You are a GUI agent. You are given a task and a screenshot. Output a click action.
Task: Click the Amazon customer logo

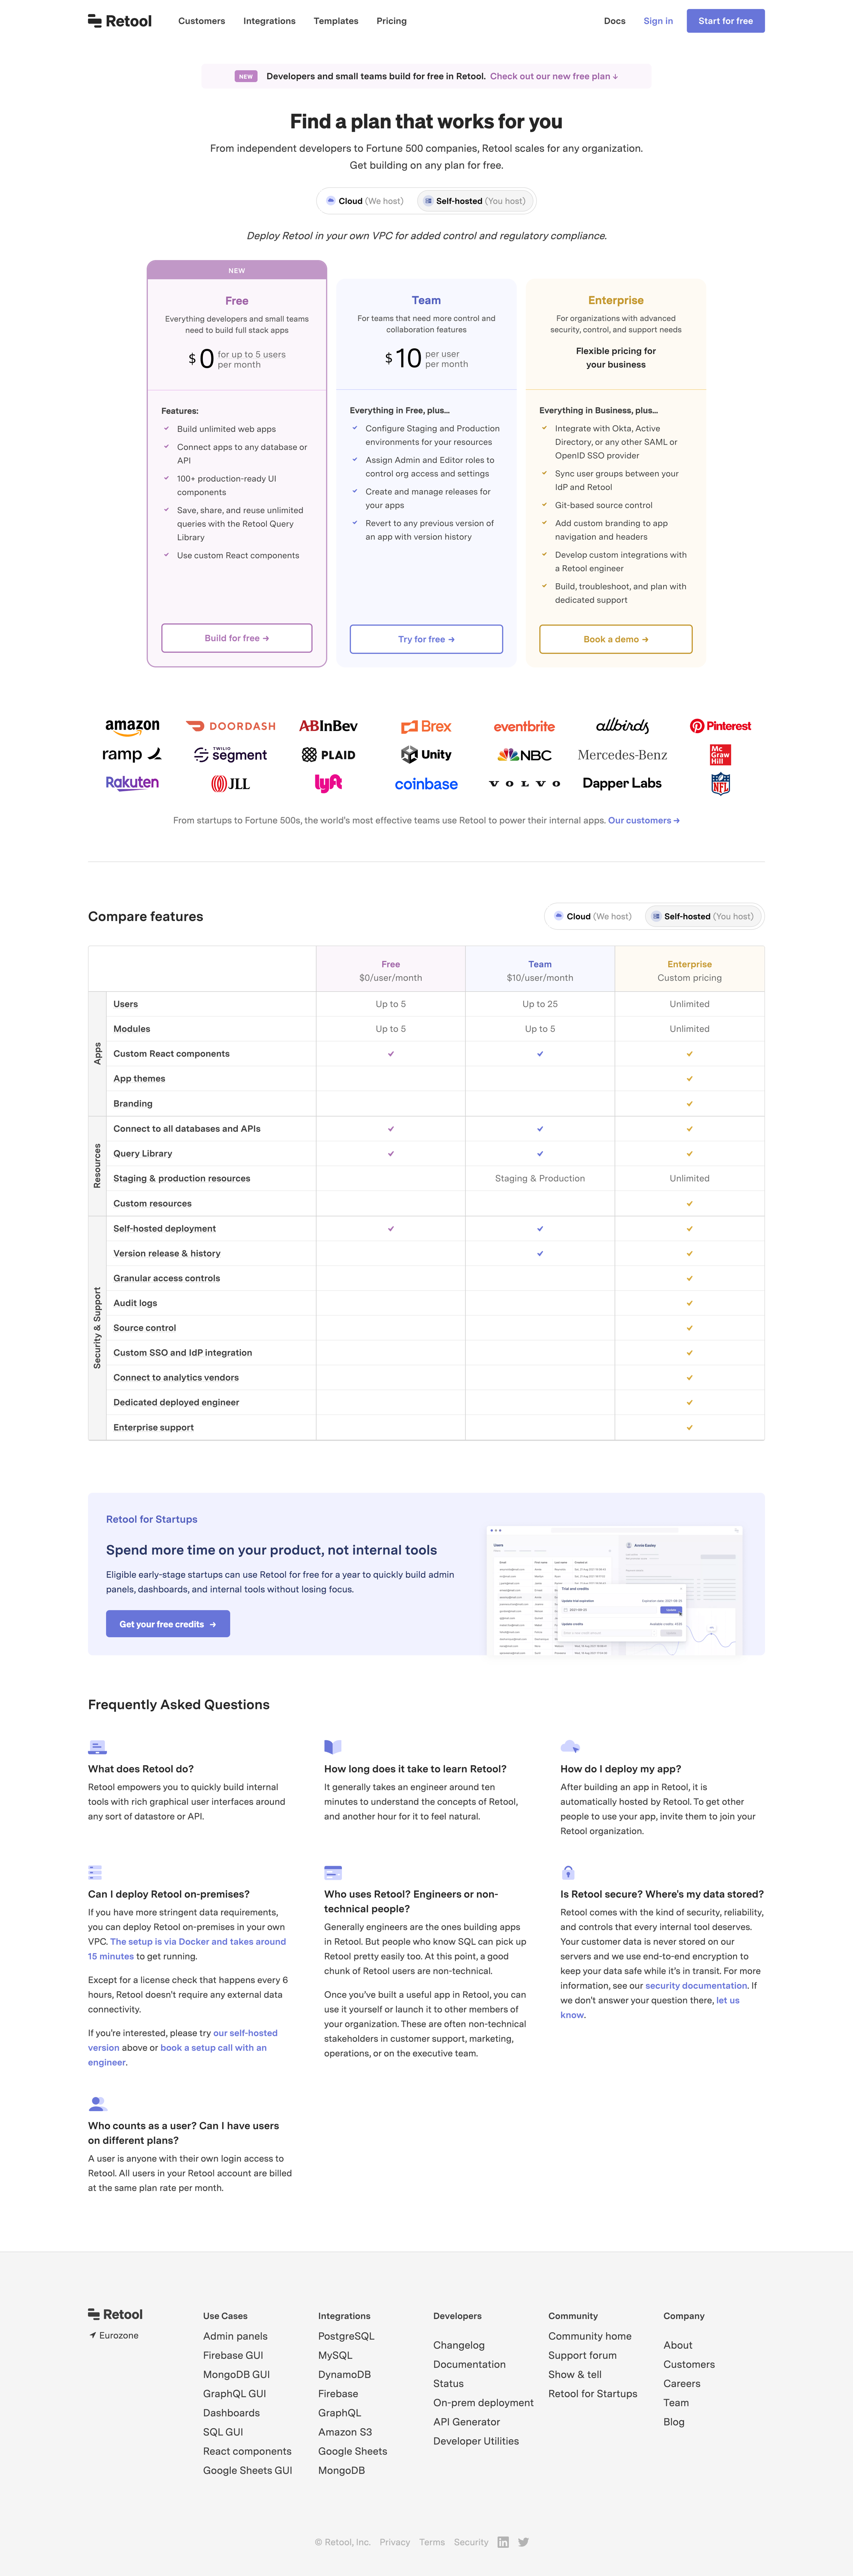click(x=132, y=727)
